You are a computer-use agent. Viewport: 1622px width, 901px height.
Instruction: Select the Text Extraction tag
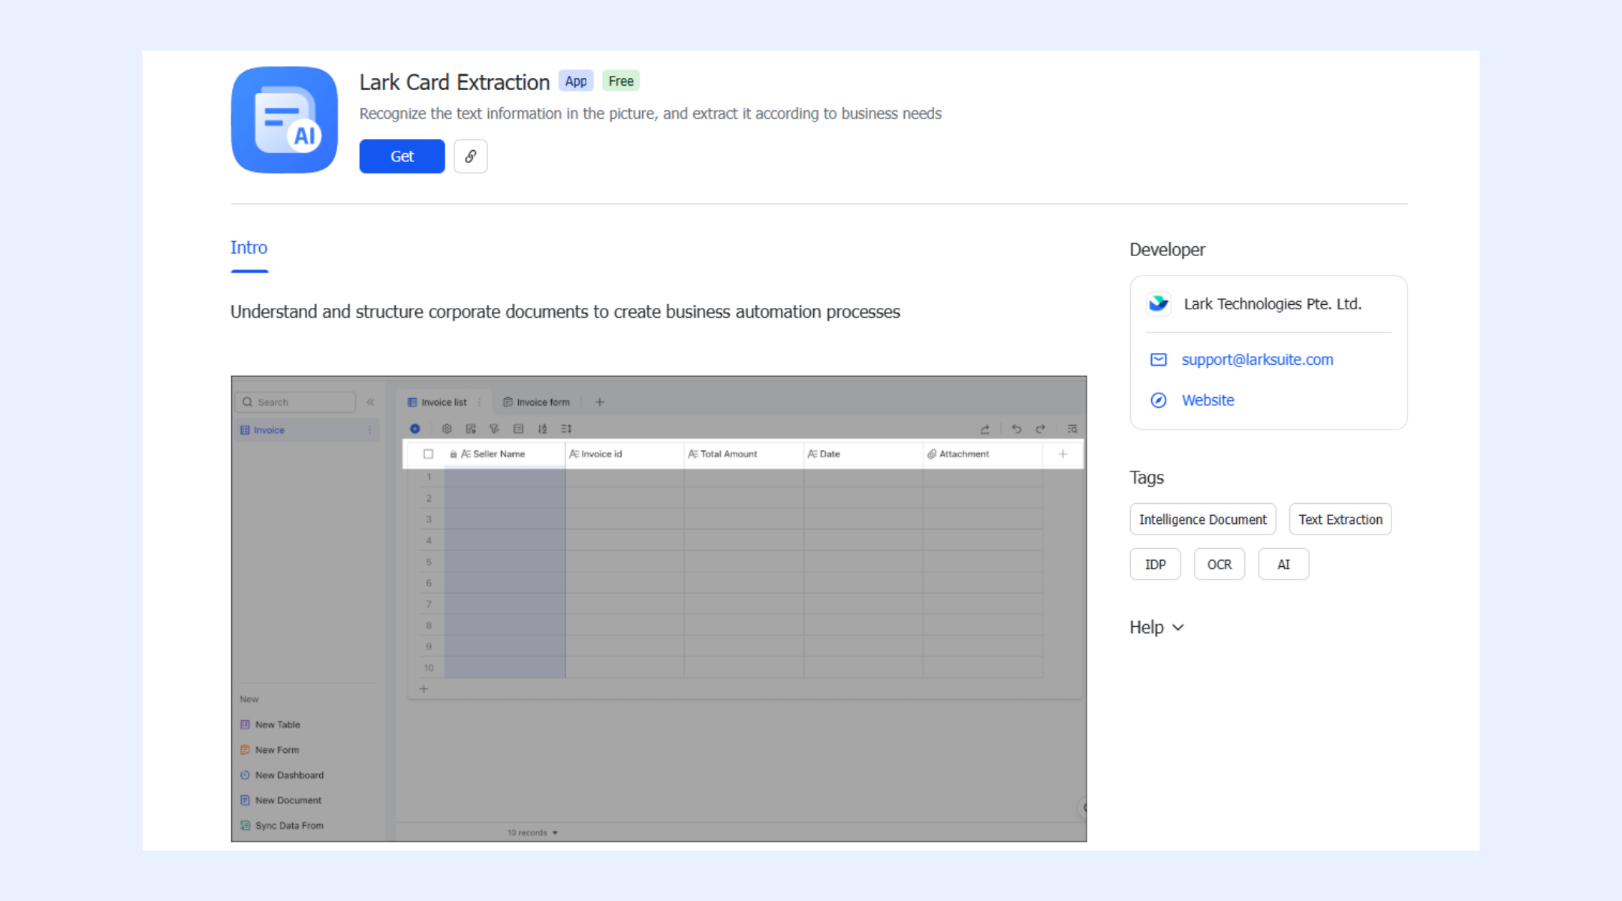1340,520
